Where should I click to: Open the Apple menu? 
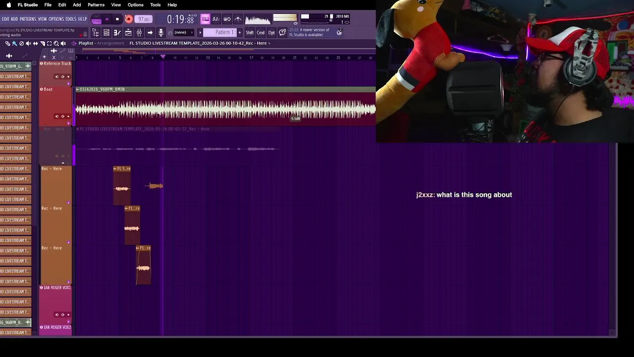click(8, 4)
